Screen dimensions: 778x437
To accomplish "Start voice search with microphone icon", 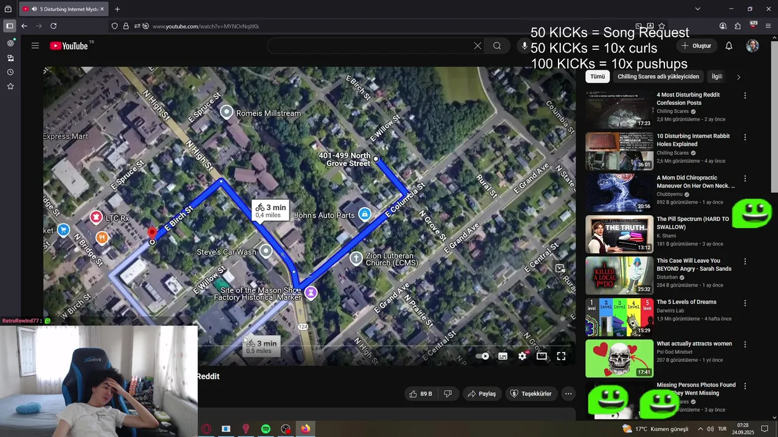I will click(525, 46).
